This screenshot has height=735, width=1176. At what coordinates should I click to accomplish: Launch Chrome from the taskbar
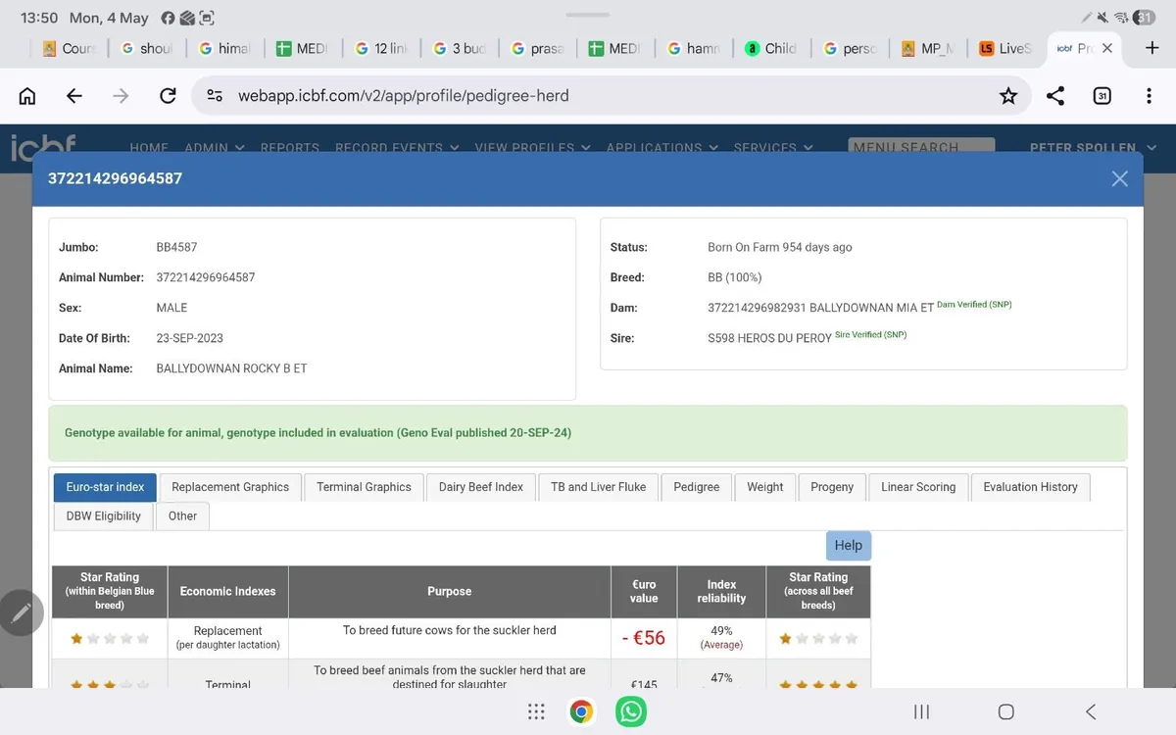click(x=582, y=712)
